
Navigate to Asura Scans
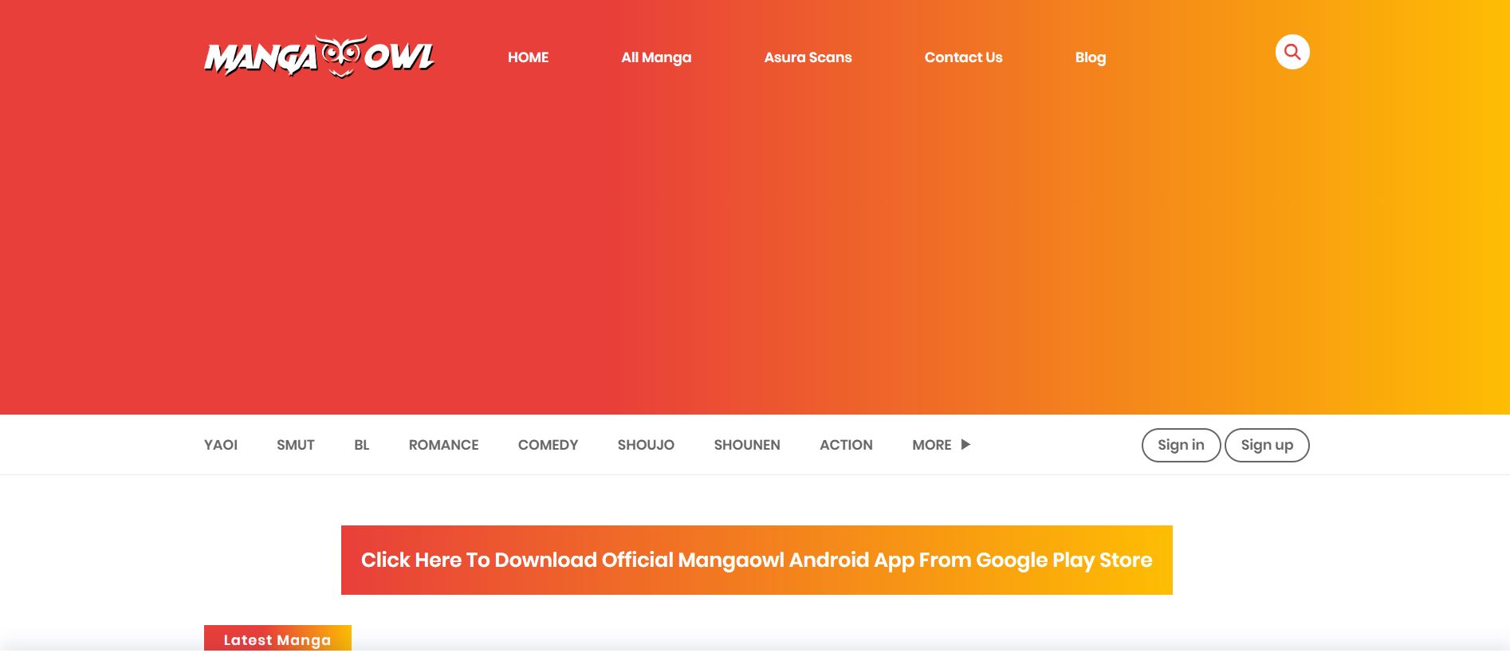pyautogui.click(x=808, y=57)
